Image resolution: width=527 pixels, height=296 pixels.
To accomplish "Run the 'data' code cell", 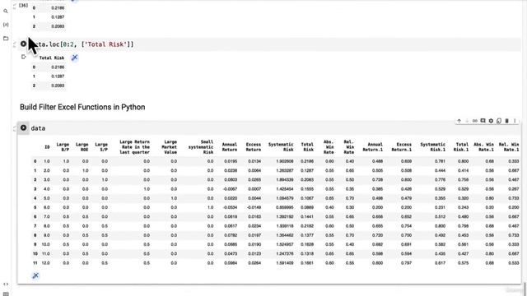I will pos(23,128).
